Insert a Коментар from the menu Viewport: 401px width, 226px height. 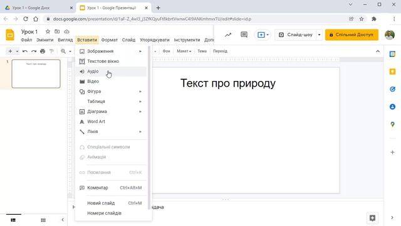pos(112,188)
